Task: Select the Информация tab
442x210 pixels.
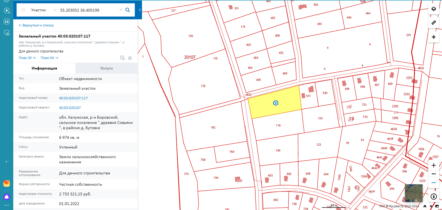Action: 44,68
